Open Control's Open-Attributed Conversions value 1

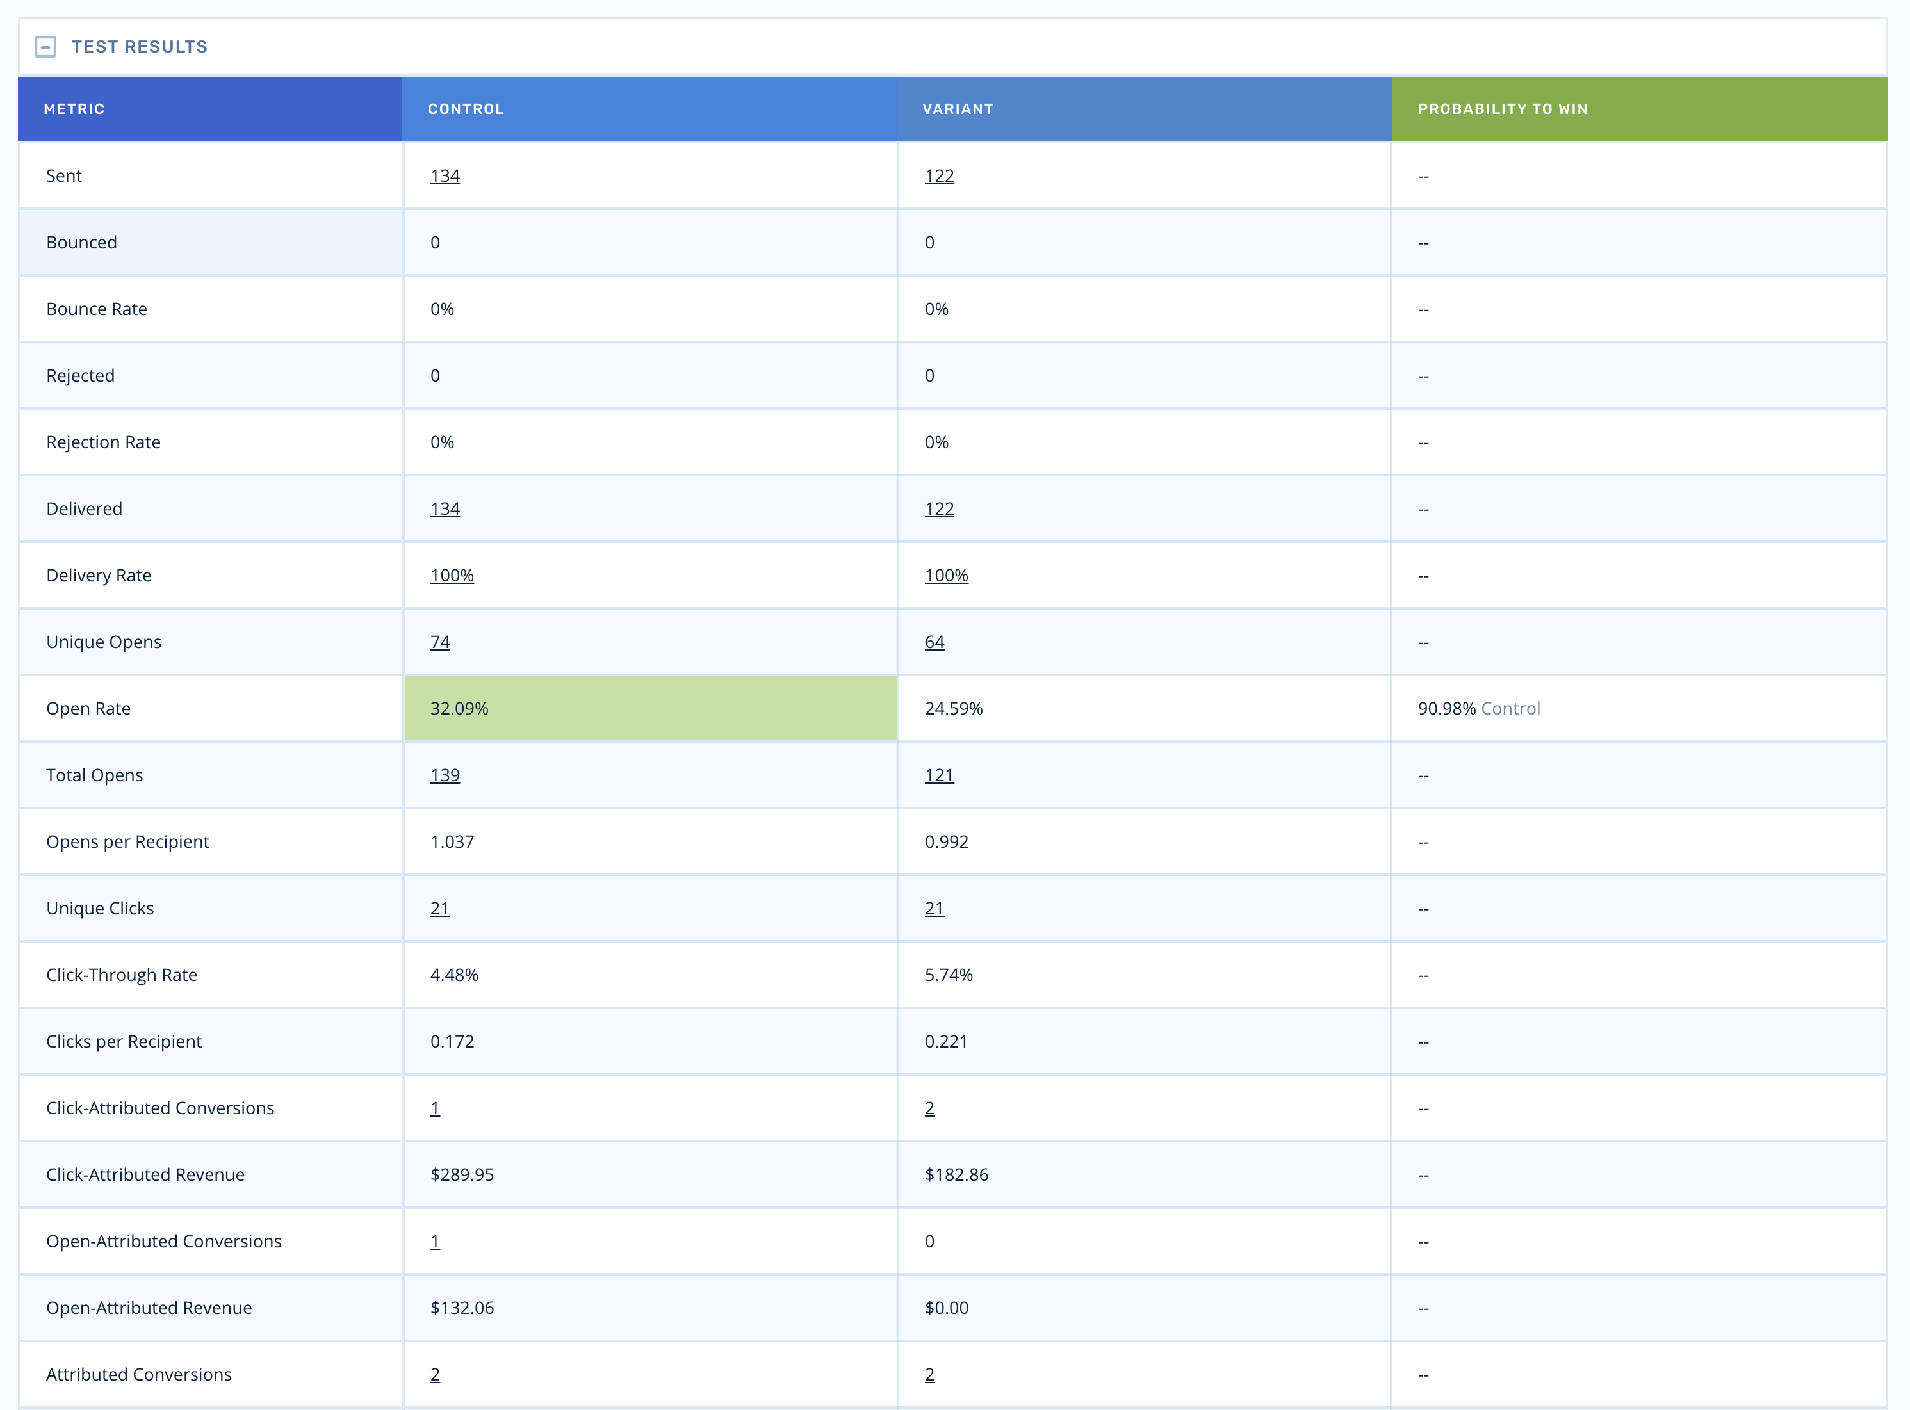point(435,1241)
